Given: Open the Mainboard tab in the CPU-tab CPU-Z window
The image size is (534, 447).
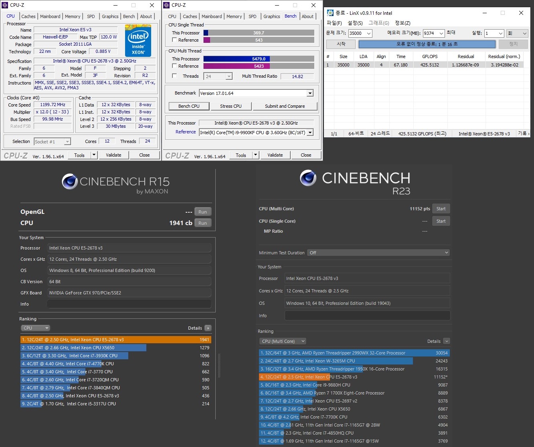Looking at the screenshot, I should point(50,16).
